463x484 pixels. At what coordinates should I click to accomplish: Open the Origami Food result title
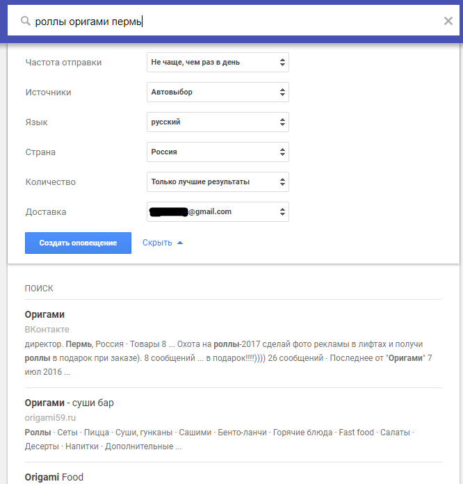[54, 477]
